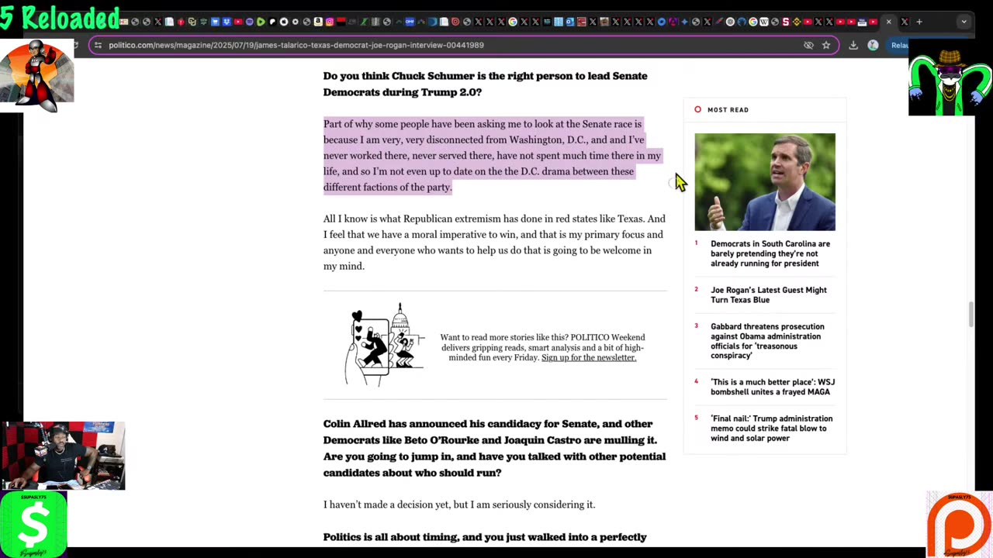Click the page's vertical scrollbar thumb
Image resolution: width=993 pixels, height=558 pixels.
pos(970,315)
